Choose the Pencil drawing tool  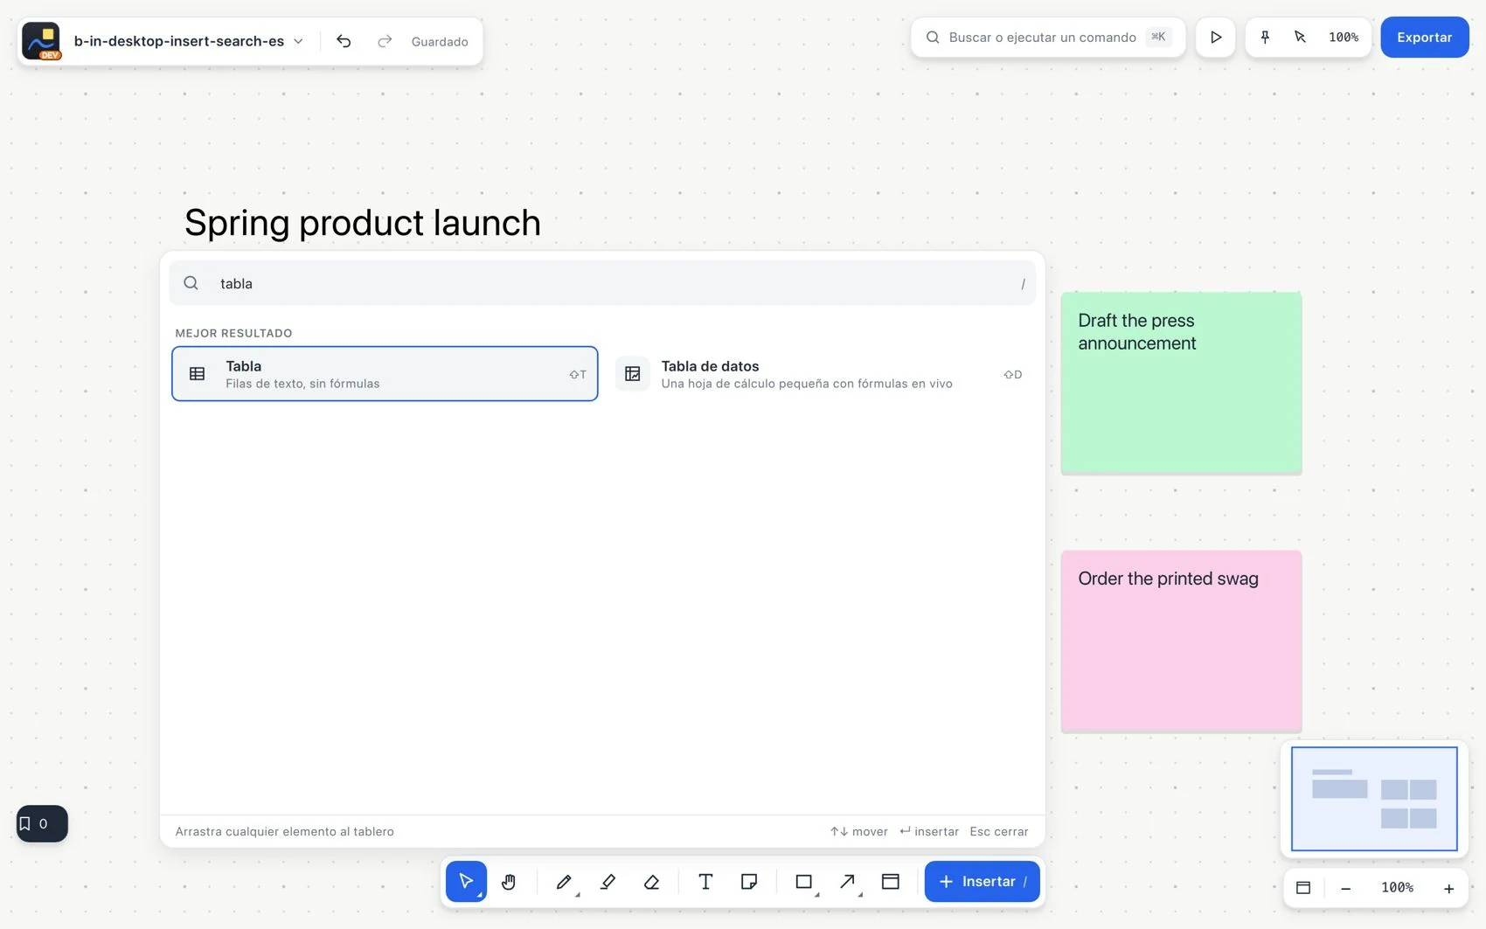(x=564, y=882)
